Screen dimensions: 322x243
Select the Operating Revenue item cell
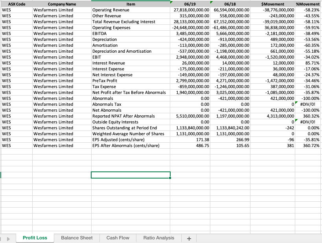pyautogui.click(x=131, y=10)
